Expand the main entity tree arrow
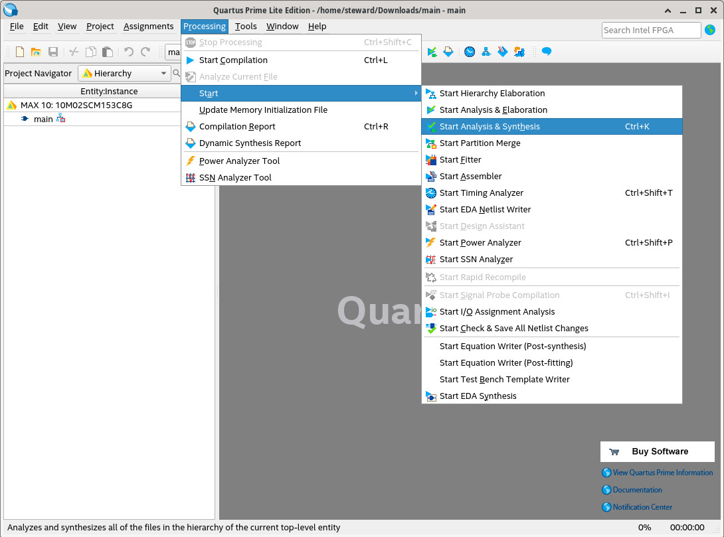 click(25, 119)
